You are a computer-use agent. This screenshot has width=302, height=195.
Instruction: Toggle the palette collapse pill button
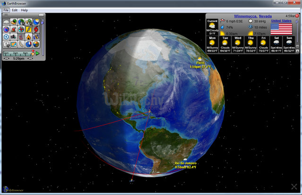pyautogui.click(x=41, y=15)
